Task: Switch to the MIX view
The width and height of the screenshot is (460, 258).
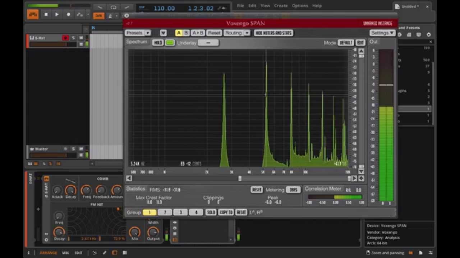Action: pos(65,253)
